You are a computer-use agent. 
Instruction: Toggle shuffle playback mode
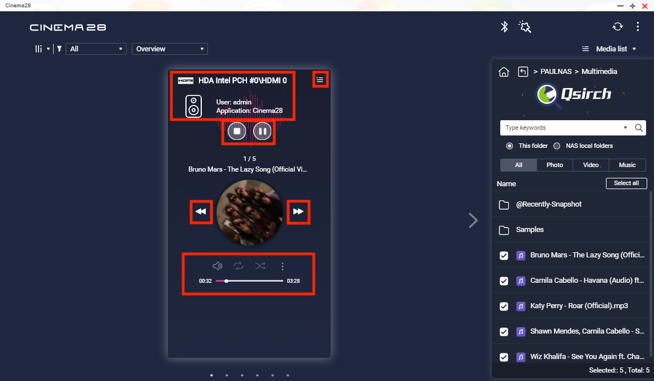pos(260,266)
